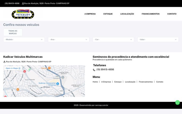Click the embedded map area
This screenshot has height=114, width=182.
point(44,81)
